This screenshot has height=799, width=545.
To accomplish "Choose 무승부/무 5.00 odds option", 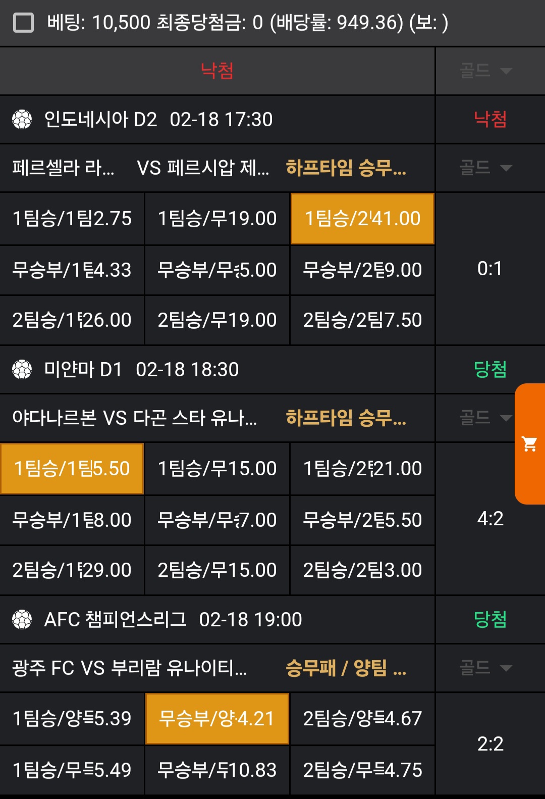I will click(x=217, y=270).
